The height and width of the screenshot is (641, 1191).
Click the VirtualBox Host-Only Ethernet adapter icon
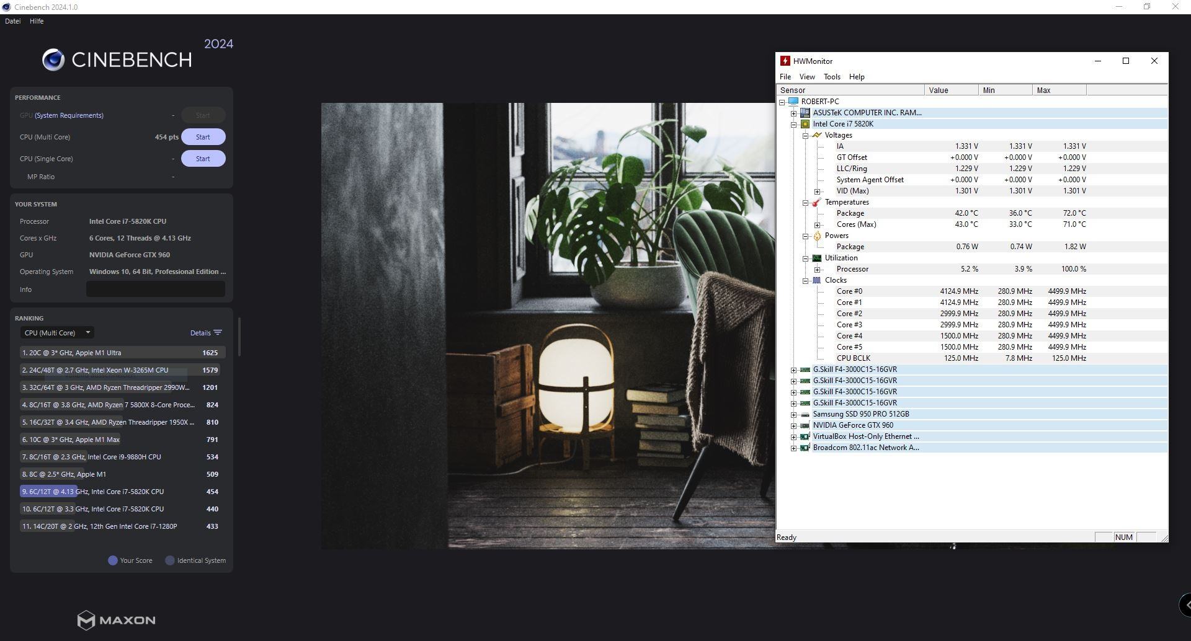pos(805,436)
